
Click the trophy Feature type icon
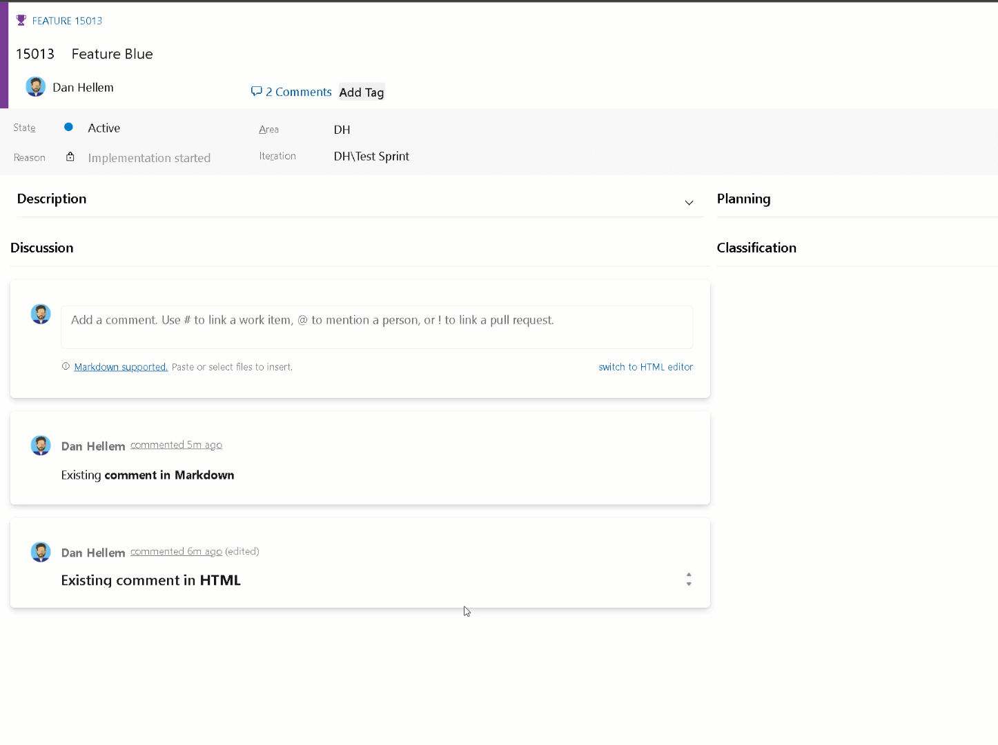coord(21,19)
